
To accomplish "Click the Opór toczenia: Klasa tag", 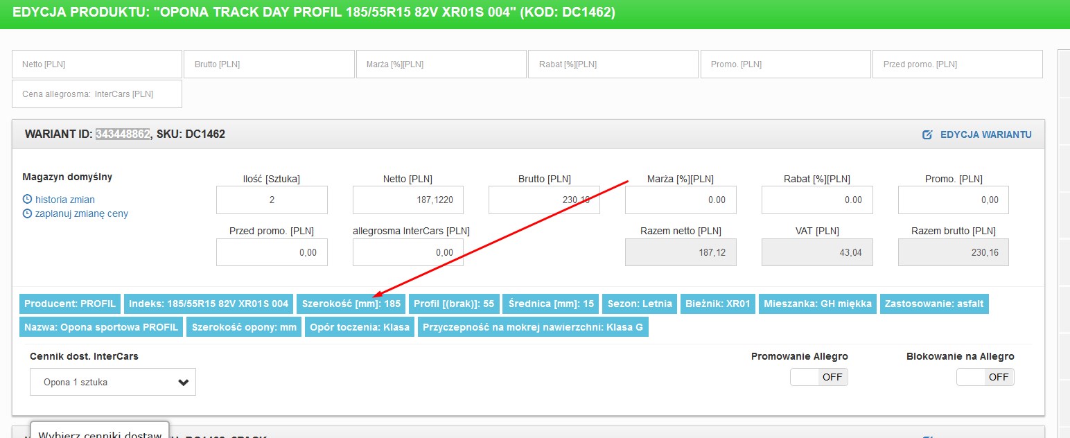I will click(360, 327).
